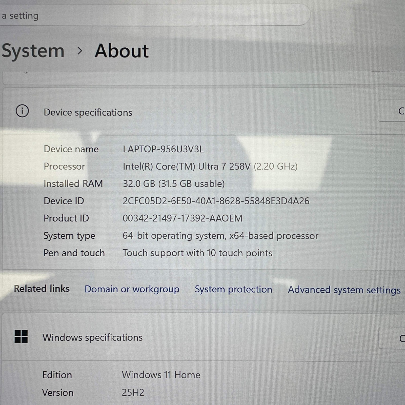405x405 pixels.
Task: Click the 'Processor' label
Action: [64, 166]
